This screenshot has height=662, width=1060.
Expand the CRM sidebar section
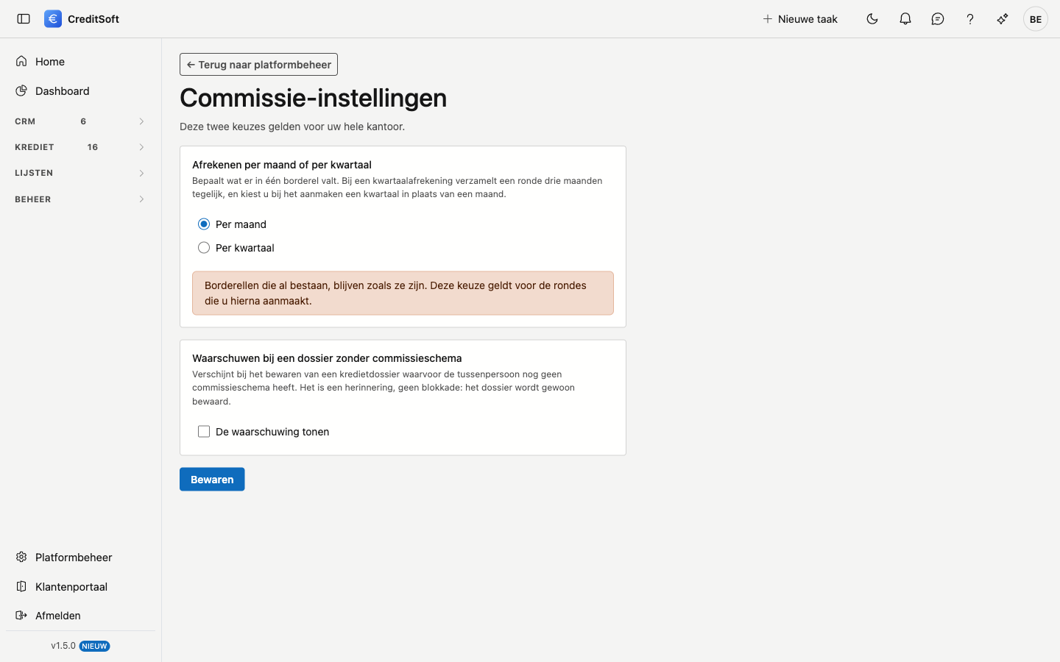point(79,121)
